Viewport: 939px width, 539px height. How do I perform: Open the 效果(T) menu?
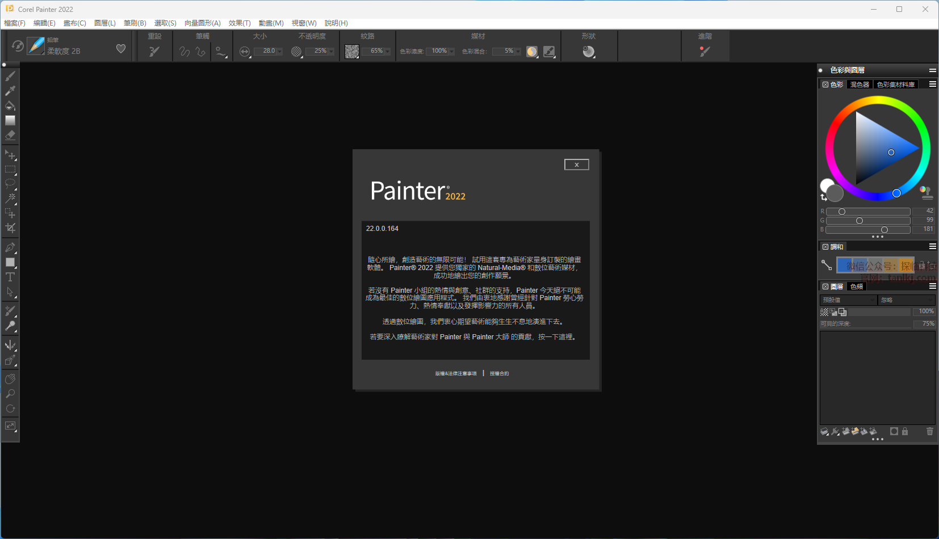240,23
